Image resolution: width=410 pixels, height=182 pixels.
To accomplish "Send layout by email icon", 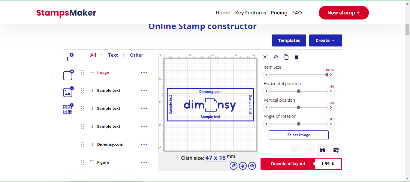I will (x=336, y=150).
